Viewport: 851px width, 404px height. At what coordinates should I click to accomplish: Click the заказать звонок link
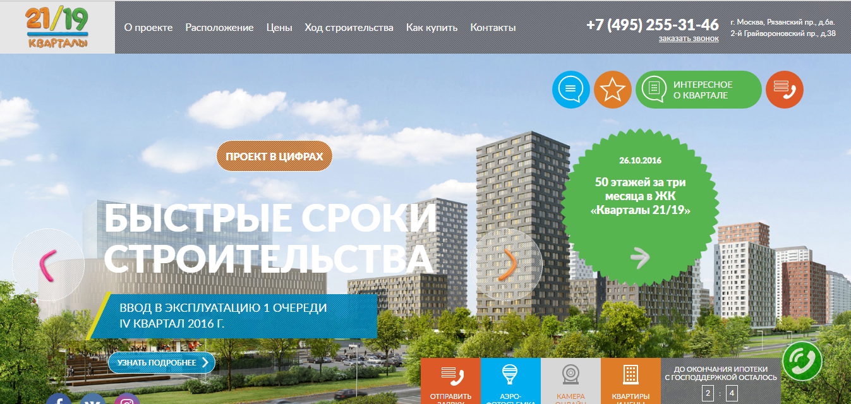(x=689, y=39)
